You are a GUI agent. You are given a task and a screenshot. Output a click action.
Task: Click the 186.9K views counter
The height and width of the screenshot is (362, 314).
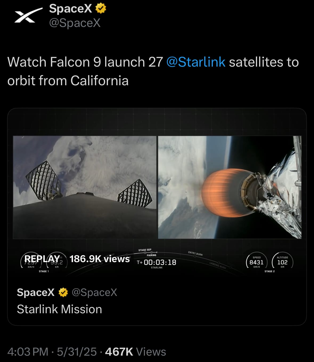[x=100, y=259]
